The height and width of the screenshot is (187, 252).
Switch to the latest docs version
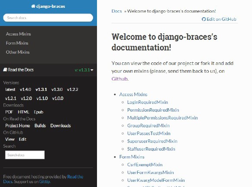pos(10,90)
